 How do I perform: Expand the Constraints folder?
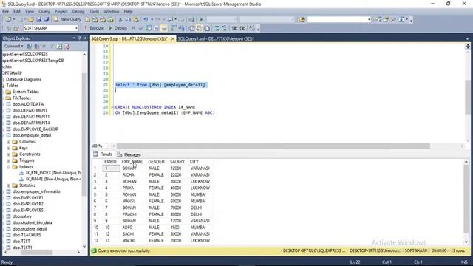tap(8, 154)
